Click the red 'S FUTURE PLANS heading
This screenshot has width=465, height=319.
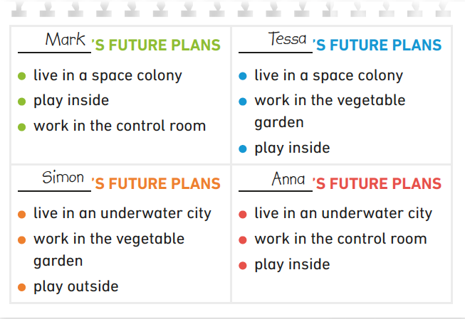(x=377, y=185)
